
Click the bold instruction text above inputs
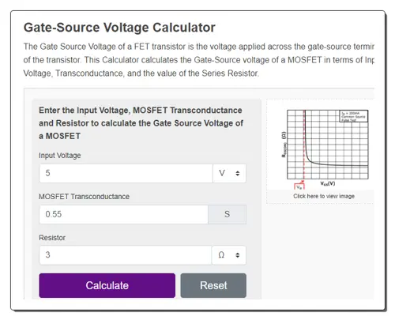[141, 123]
